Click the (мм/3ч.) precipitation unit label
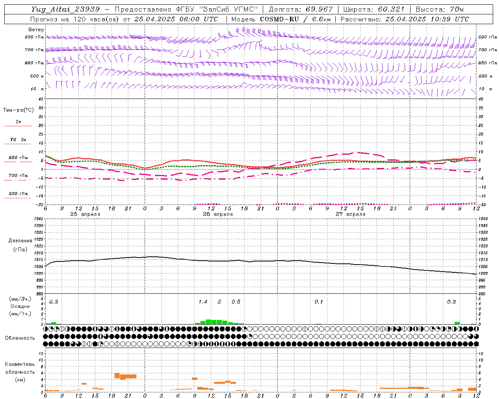This screenshot has height=399, width=499. [20, 299]
